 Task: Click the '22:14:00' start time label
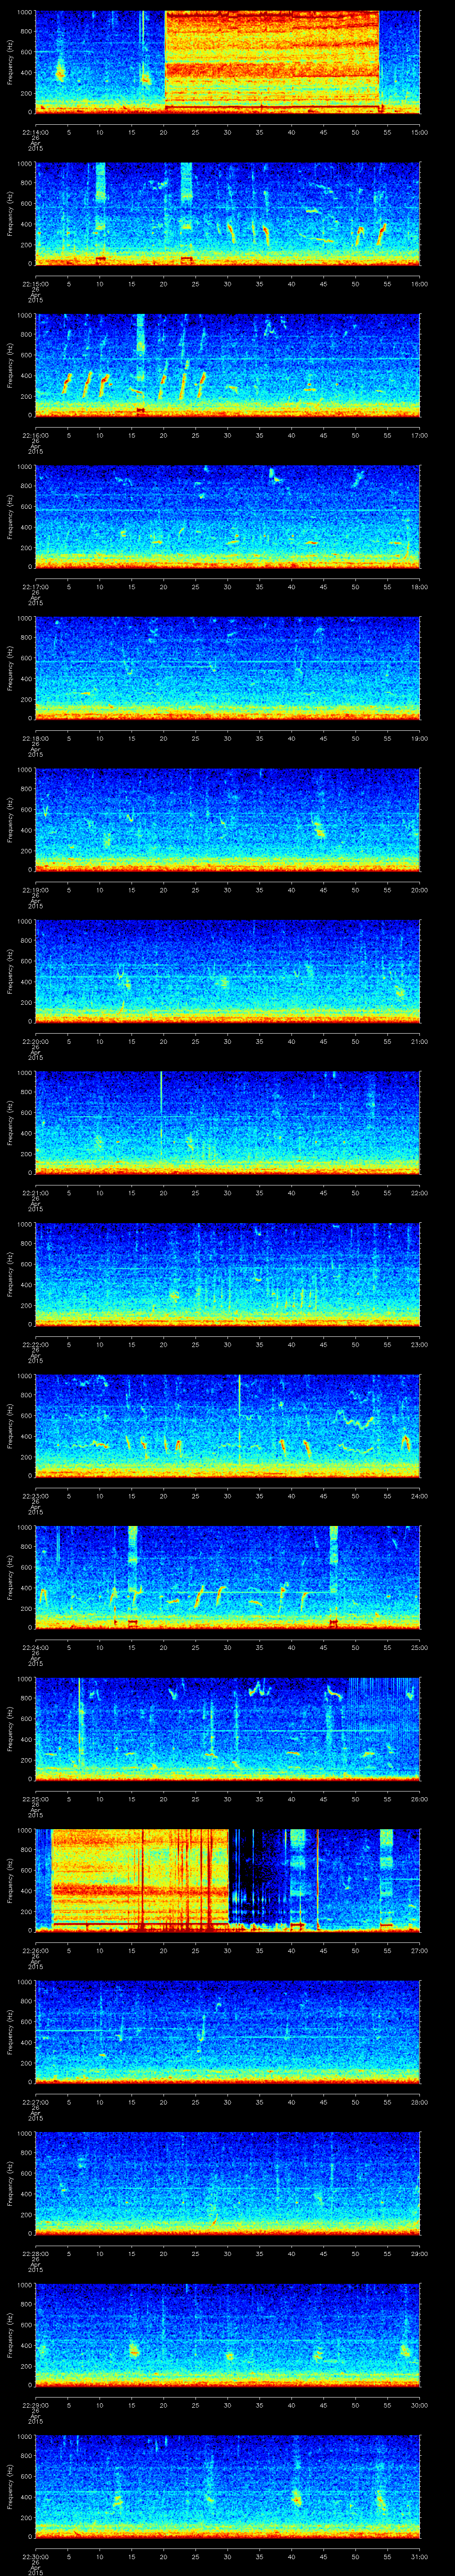pos(35,132)
